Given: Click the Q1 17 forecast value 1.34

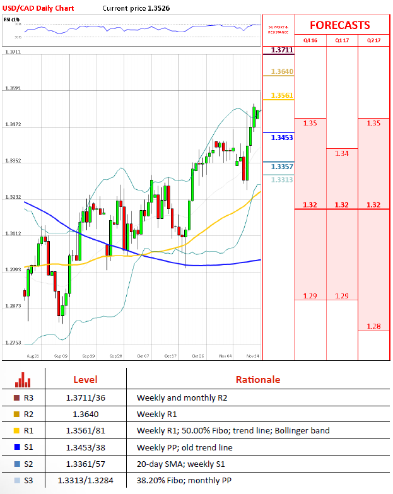Looking at the screenshot, I should tap(342, 153).
